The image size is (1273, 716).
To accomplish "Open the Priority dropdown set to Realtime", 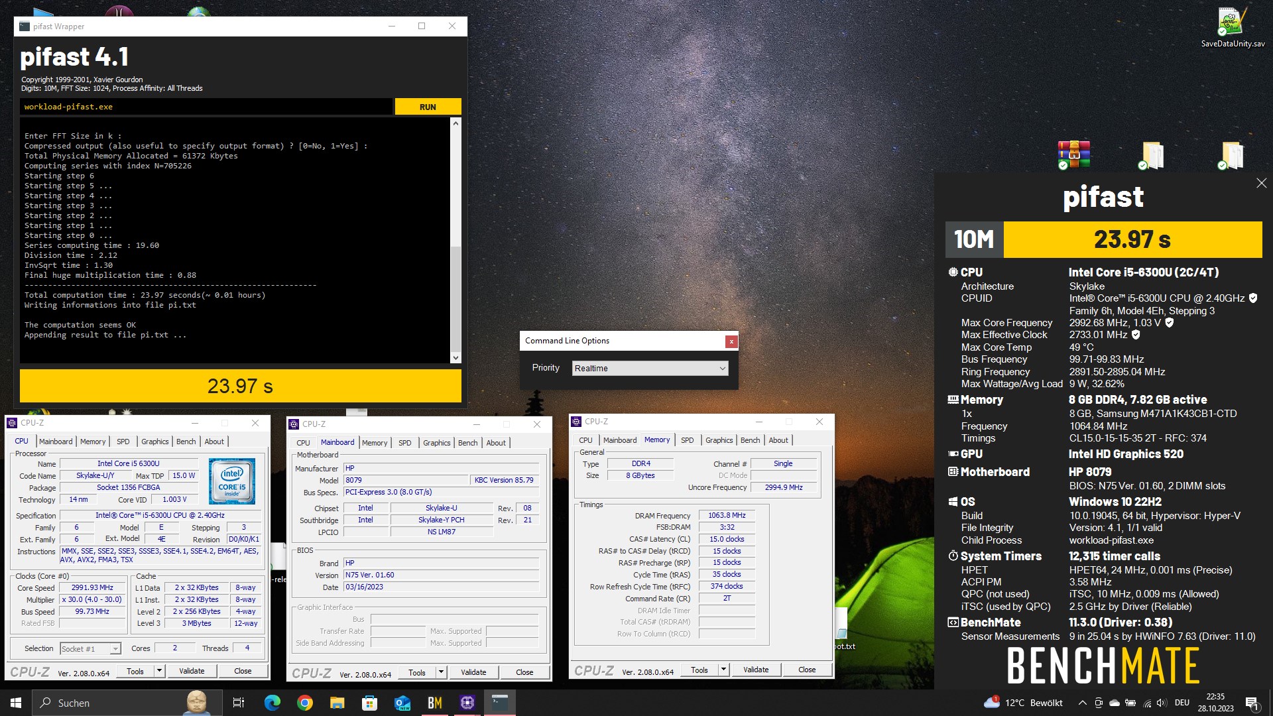I will click(650, 369).
